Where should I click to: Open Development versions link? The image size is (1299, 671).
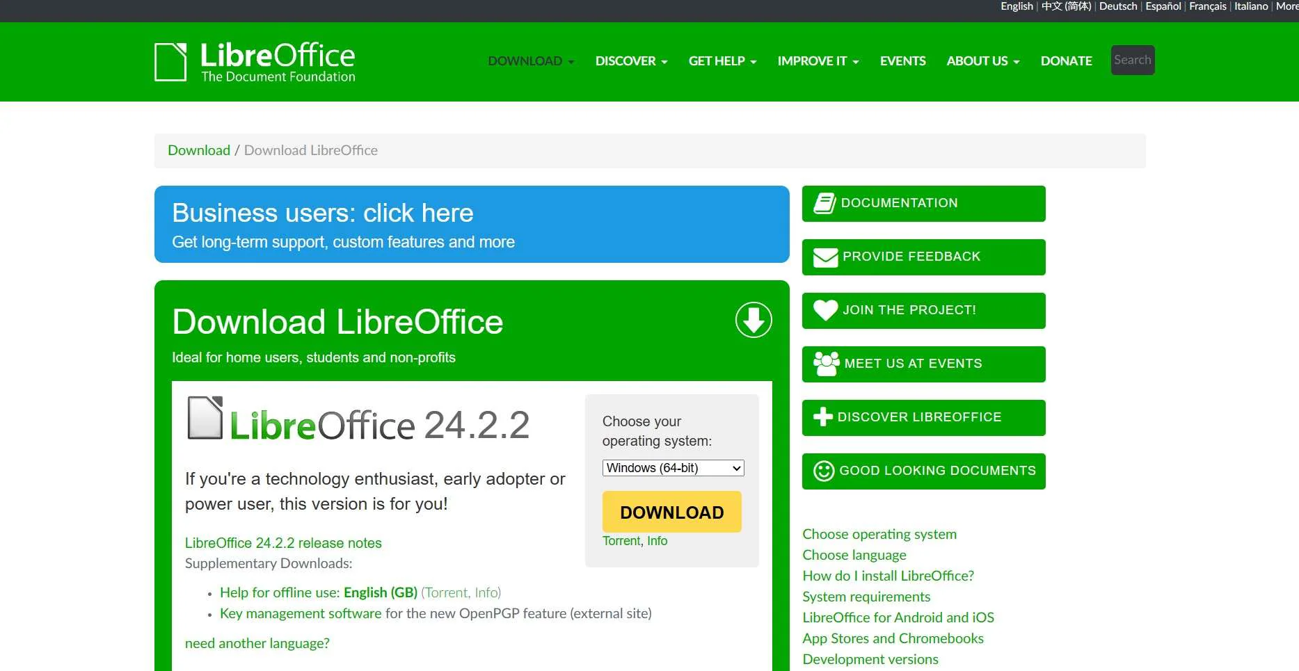[870, 659]
